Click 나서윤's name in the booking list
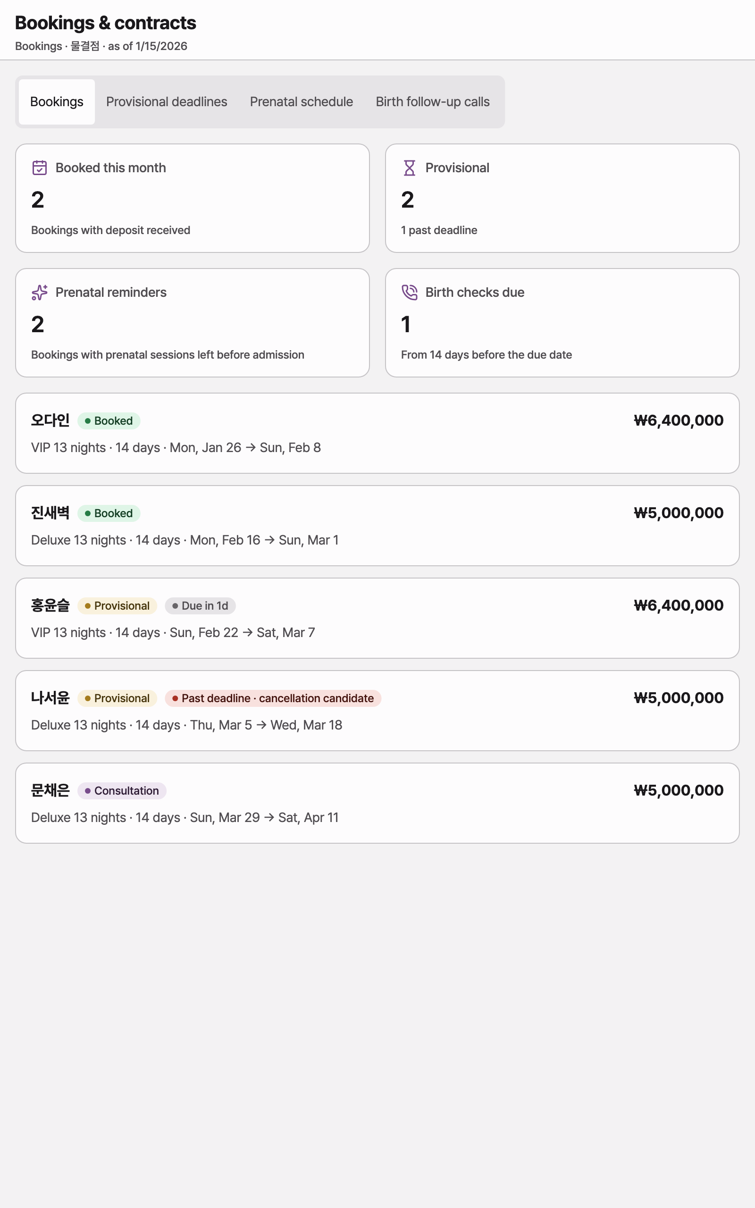Image resolution: width=755 pixels, height=1208 pixels. 50,698
